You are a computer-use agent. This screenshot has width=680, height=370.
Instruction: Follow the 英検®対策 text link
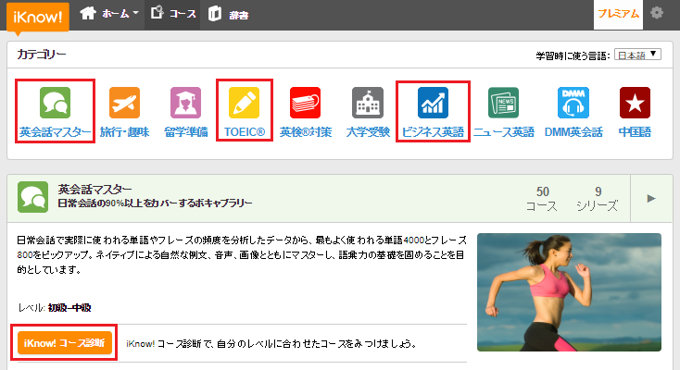(x=306, y=131)
